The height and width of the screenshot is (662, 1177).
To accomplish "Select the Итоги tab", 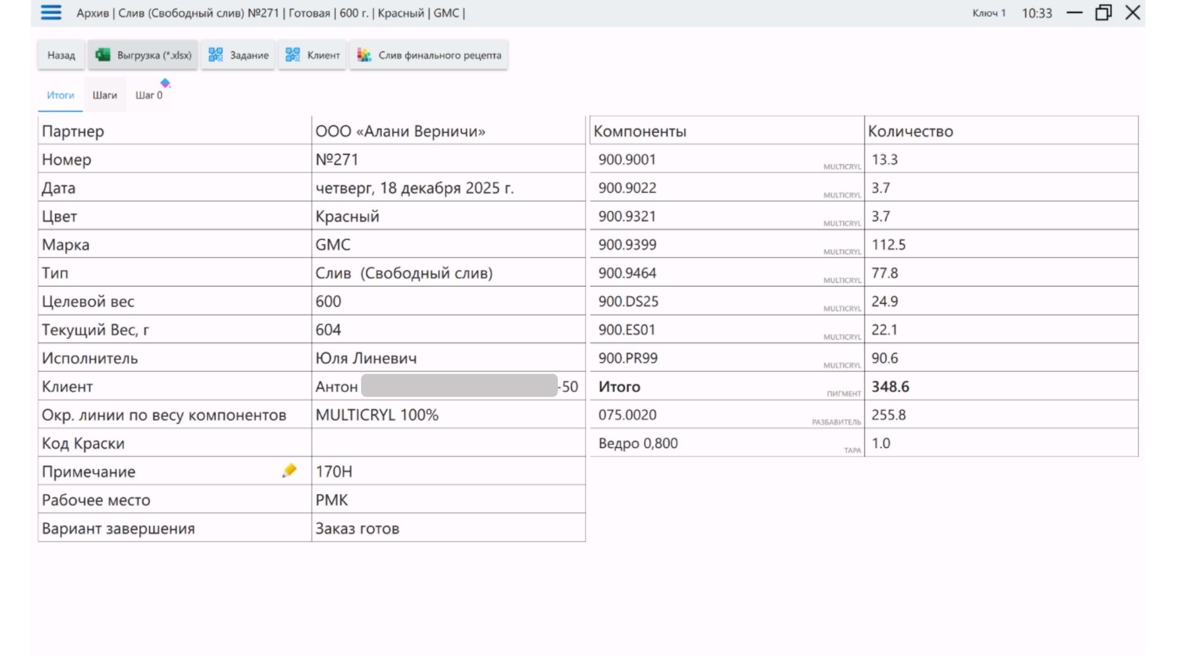I will click(60, 95).
